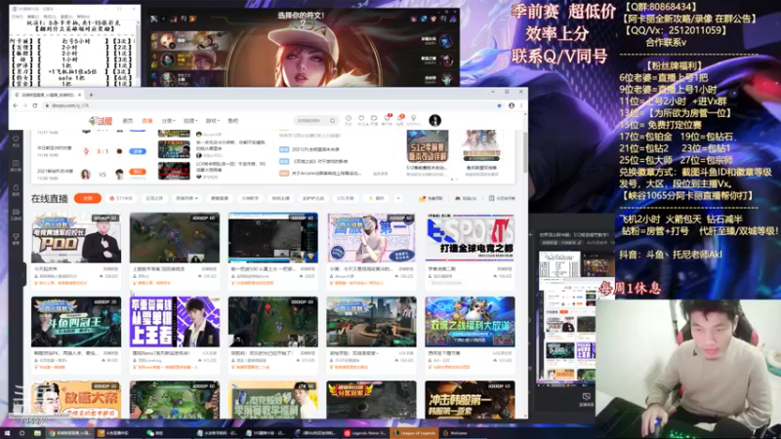Open the 斗鱼四冠王 stream thumbnail
The width and height of the screenshot is (781, 439).
[x=76, y=322]
